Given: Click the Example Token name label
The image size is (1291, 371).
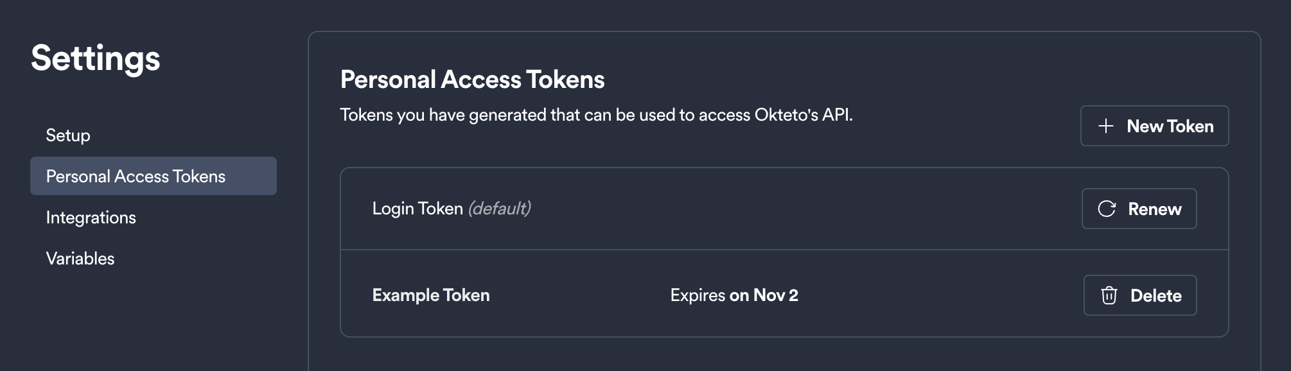Looking at the screenshot, I should coord(431,295).
